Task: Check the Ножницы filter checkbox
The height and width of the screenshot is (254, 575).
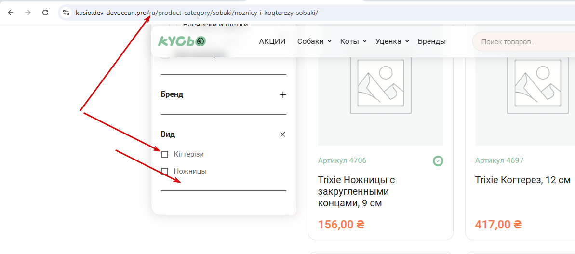Action: tap(165, 171)
